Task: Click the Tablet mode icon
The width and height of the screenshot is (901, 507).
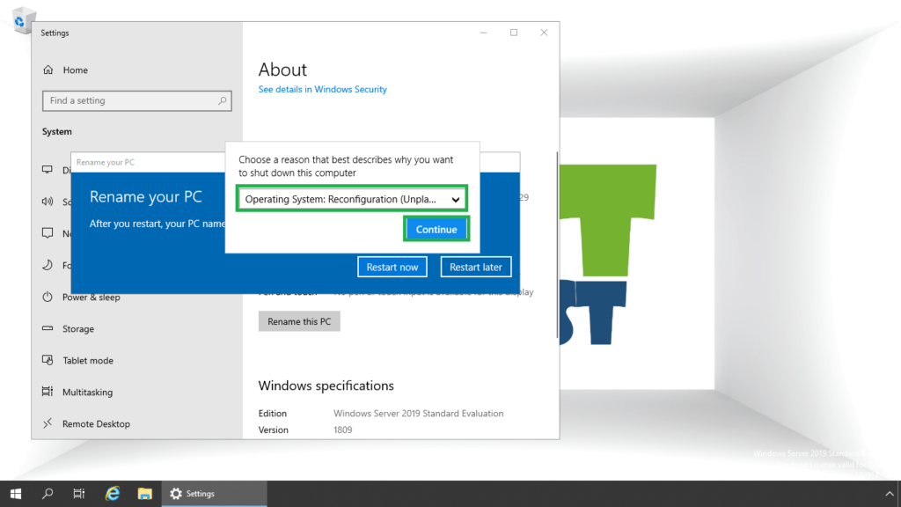Action: point(48,360)
